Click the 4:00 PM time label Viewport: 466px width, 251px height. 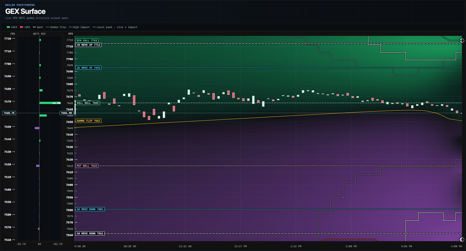pos(456,246)
